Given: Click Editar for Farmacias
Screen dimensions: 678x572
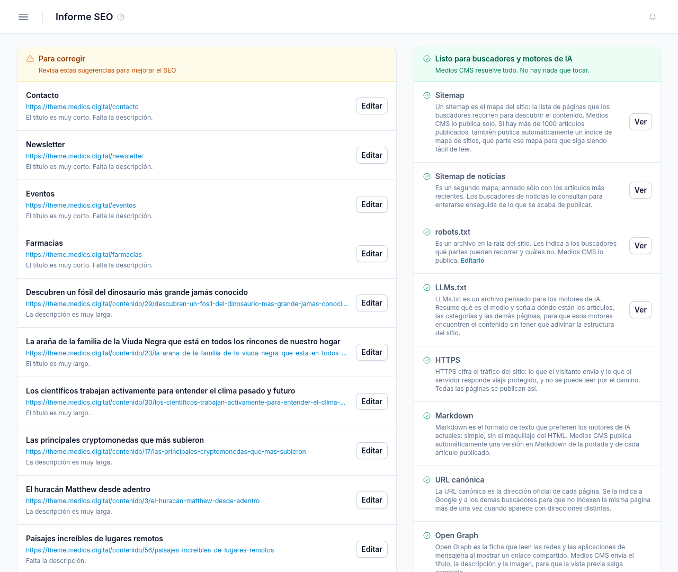Looking at the screenshot, I should point(372,254).
